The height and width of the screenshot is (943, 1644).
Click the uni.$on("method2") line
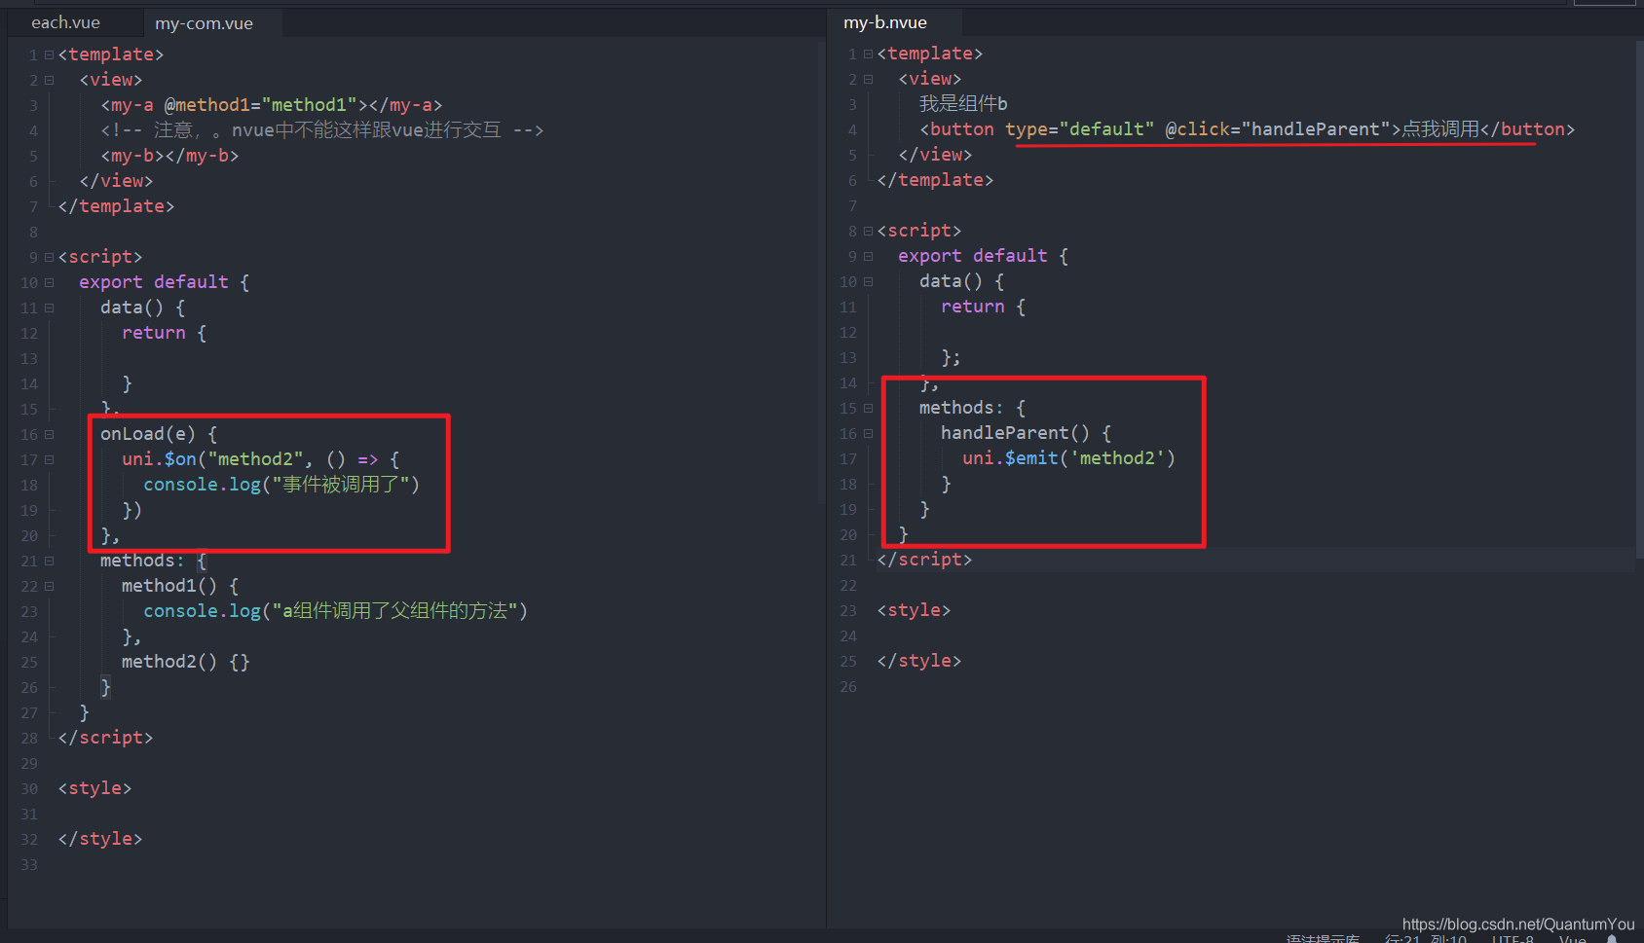[260, 459]
